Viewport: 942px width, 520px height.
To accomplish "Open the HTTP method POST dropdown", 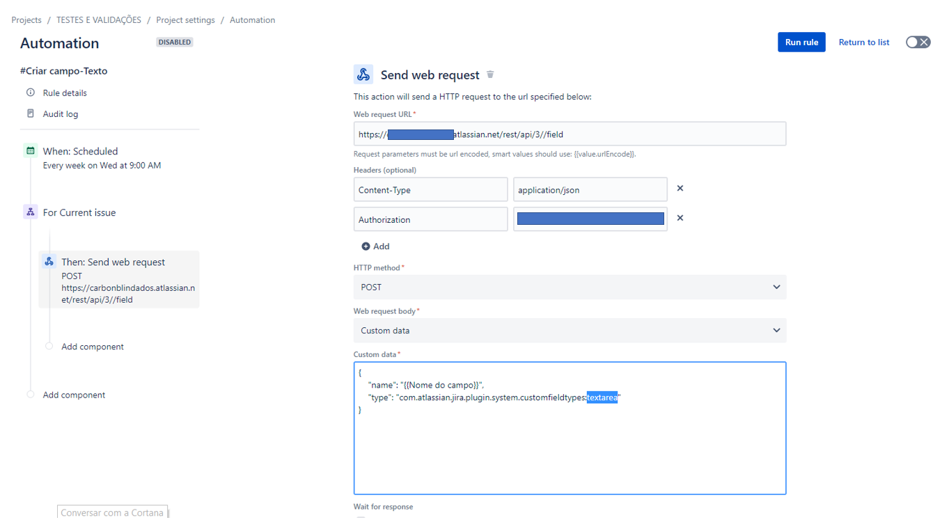I will coord(570,287).
